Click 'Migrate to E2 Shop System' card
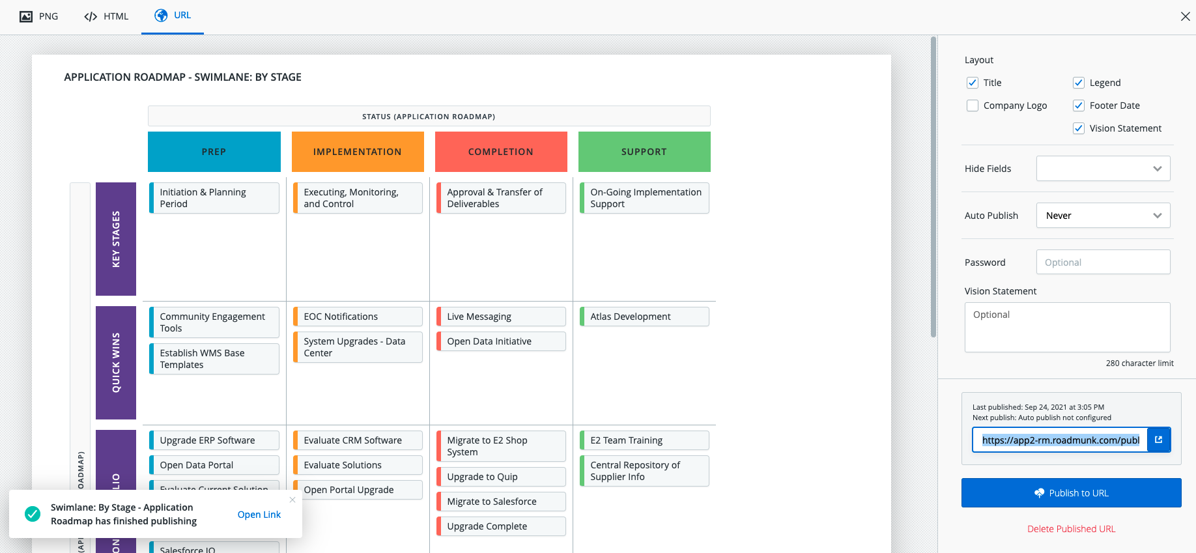Screen dimensions: 1196x553 click(x=501, y=446)
